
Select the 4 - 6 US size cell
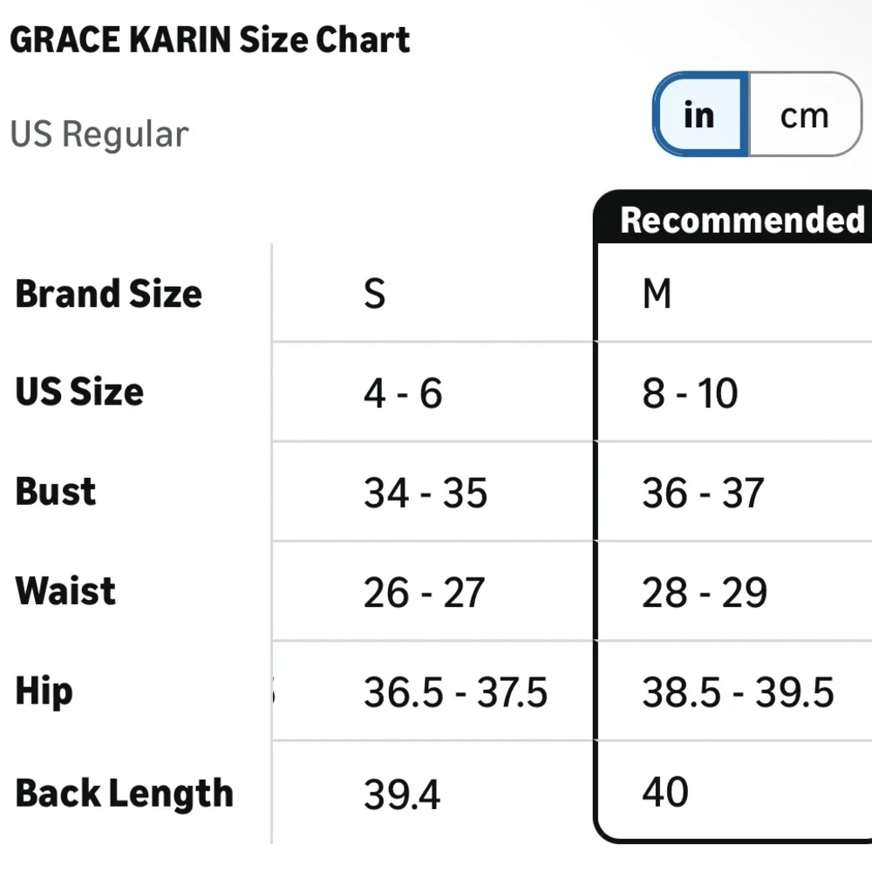click(401, 393)
